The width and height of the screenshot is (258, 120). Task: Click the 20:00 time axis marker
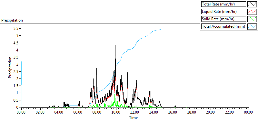click(211, 112)
